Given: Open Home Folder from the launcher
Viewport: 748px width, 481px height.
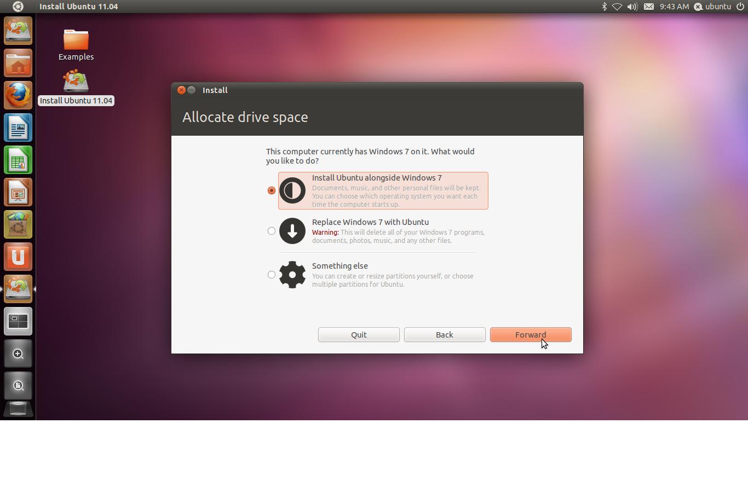Looking at the screenshot, I should [18, 63].
